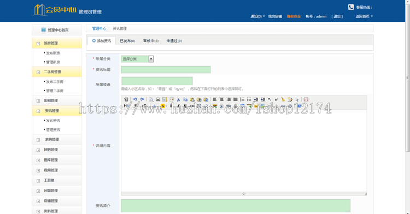The image size is (410, 214).
Task: Collapse the 新房管理 sidebar section
Action: [38, 44]
